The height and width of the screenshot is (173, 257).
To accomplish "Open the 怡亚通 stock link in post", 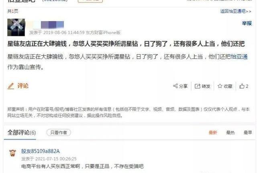I will pos(239,57).
